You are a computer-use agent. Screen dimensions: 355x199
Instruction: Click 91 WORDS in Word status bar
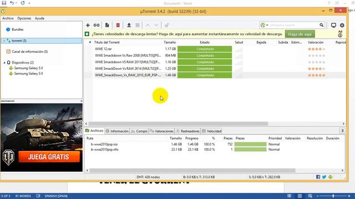click(23, 196)
